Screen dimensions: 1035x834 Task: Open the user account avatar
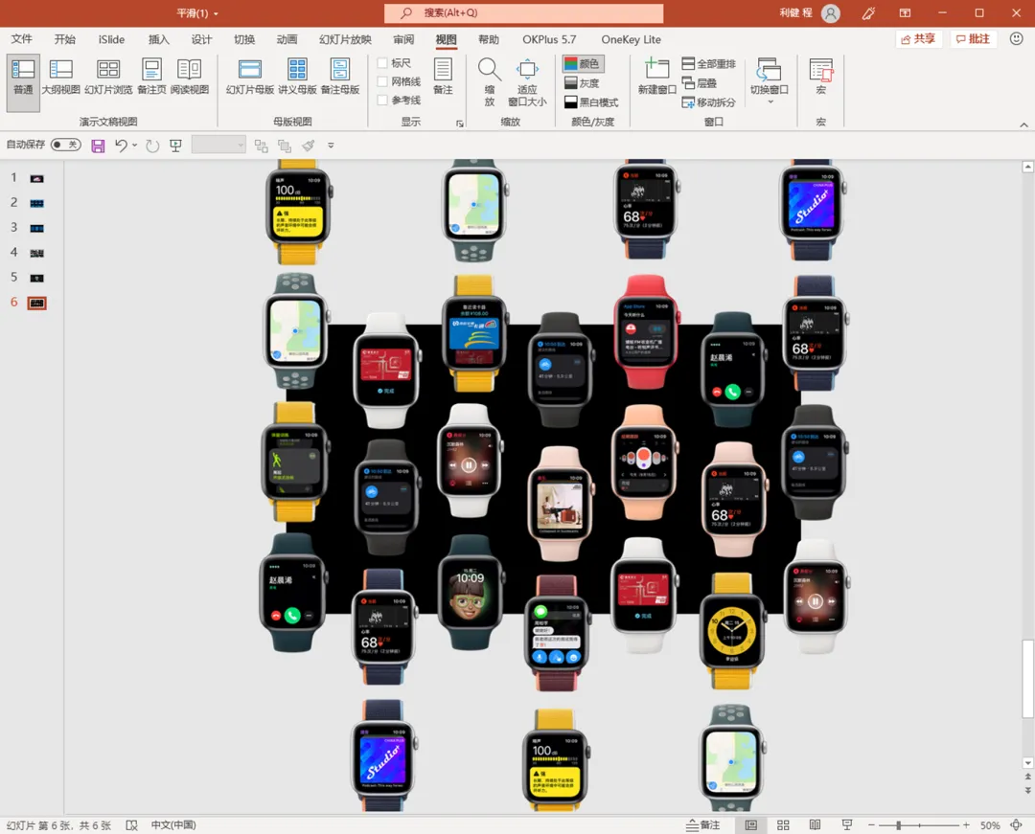pos(830,13)
